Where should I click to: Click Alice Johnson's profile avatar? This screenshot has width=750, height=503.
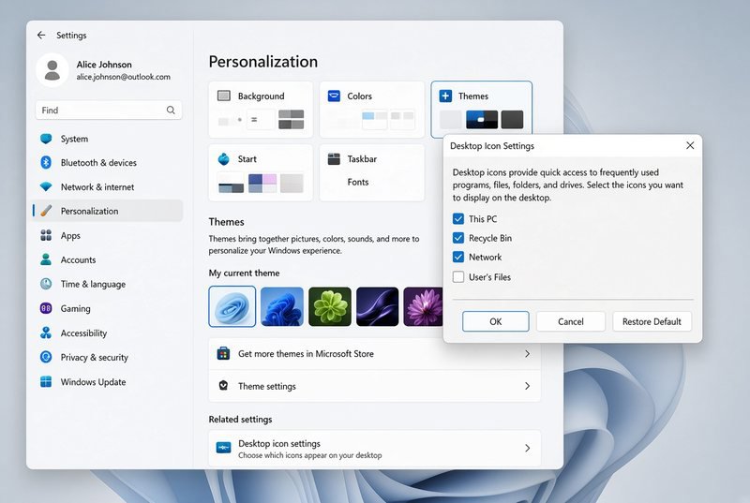point(52,70)
